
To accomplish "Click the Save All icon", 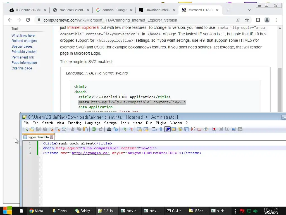I will coord(45,129).
